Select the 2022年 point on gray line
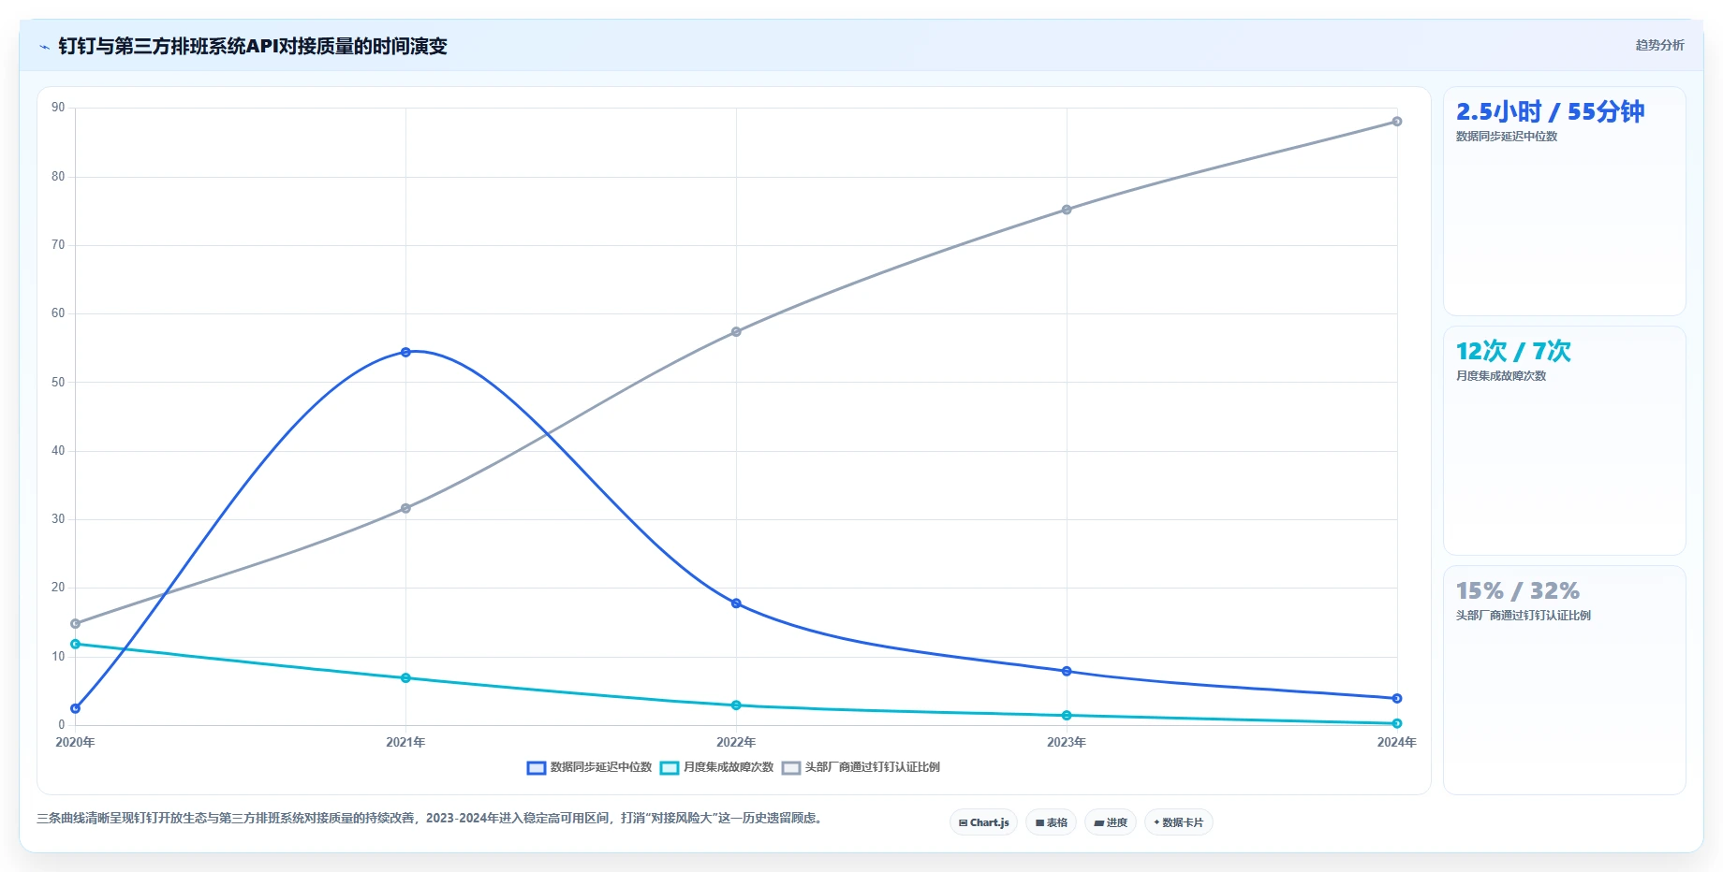The height and width of the screenshot is (872, 1723). (736, 332)
